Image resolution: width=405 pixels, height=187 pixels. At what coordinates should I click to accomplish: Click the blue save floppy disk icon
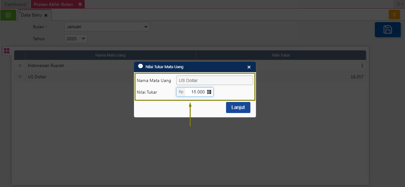click(387, 29)
